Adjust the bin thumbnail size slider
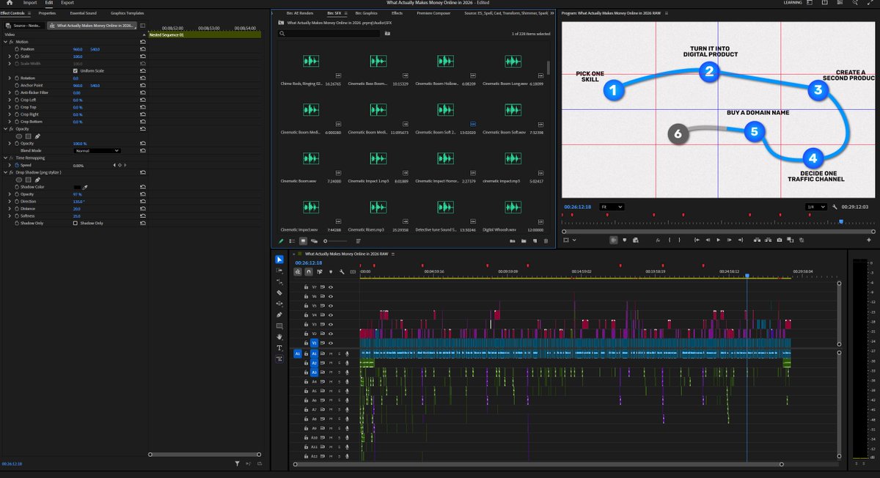880x478 pixels. 334,240
